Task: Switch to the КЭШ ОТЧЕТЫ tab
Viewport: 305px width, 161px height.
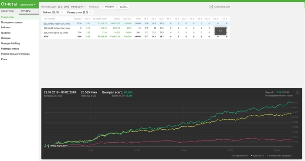Action: (7, 11)
